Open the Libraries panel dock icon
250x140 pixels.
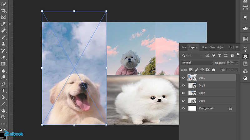coord(245,64)
